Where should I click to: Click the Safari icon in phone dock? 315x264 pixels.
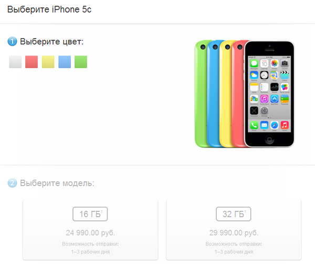click(275, 125)
